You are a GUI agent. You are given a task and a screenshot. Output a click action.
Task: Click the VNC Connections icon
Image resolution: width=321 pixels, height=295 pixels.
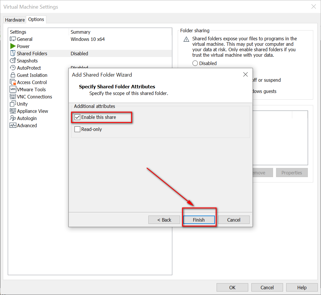click(13, 96)
